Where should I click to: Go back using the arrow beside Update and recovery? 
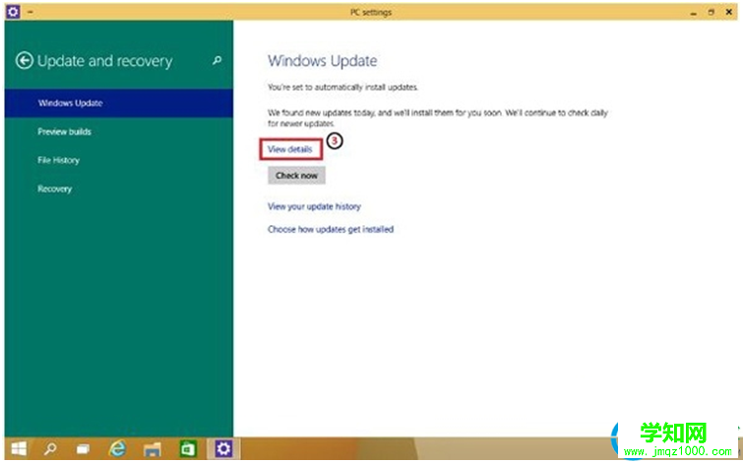pyautogui.click(x=25, y=61)
